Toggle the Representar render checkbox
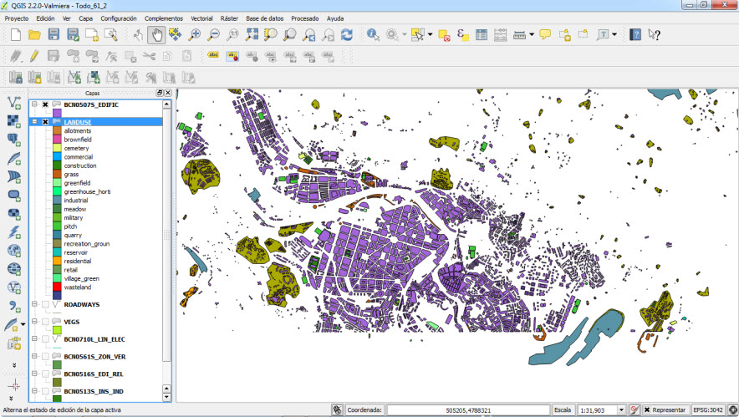This screenshot has width=739, height=417. [646, 409]
